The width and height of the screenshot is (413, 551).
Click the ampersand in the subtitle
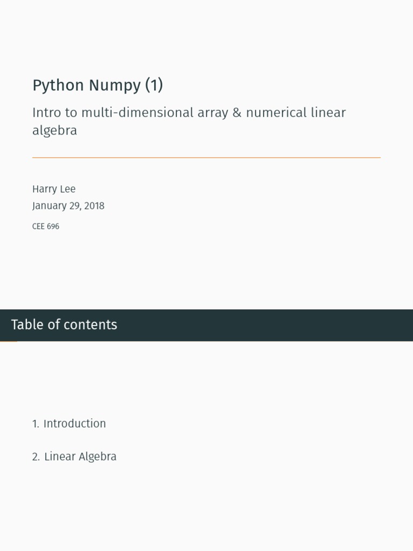click(x=237, y=113)
